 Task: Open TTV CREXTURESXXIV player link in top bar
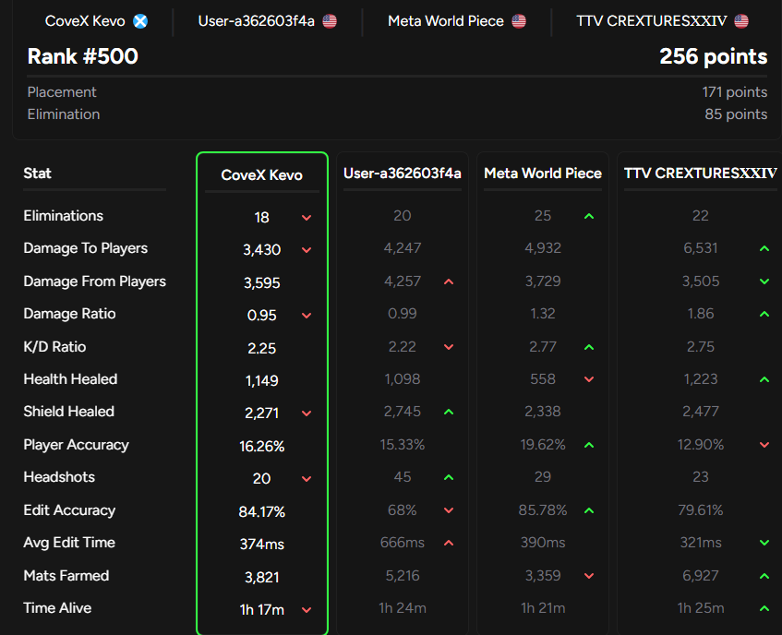coord(651,21)
